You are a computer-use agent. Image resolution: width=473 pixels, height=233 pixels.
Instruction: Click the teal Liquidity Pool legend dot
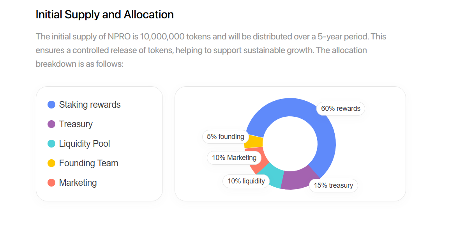tap(51, 144)
